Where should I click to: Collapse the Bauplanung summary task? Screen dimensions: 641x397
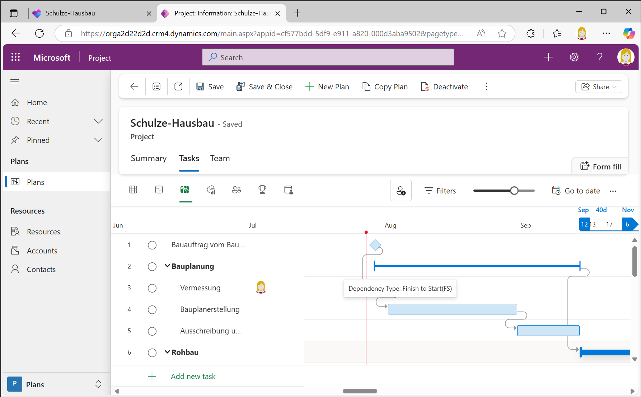167,266
